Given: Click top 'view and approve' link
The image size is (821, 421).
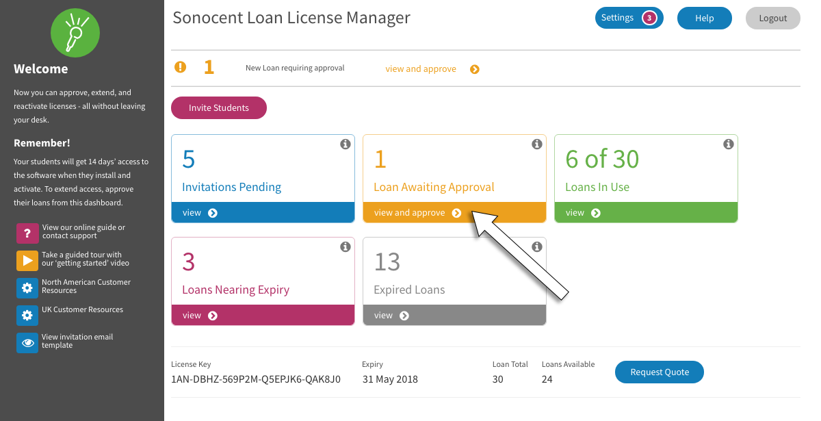Looking at the screenshot, I should click(421, 69).
